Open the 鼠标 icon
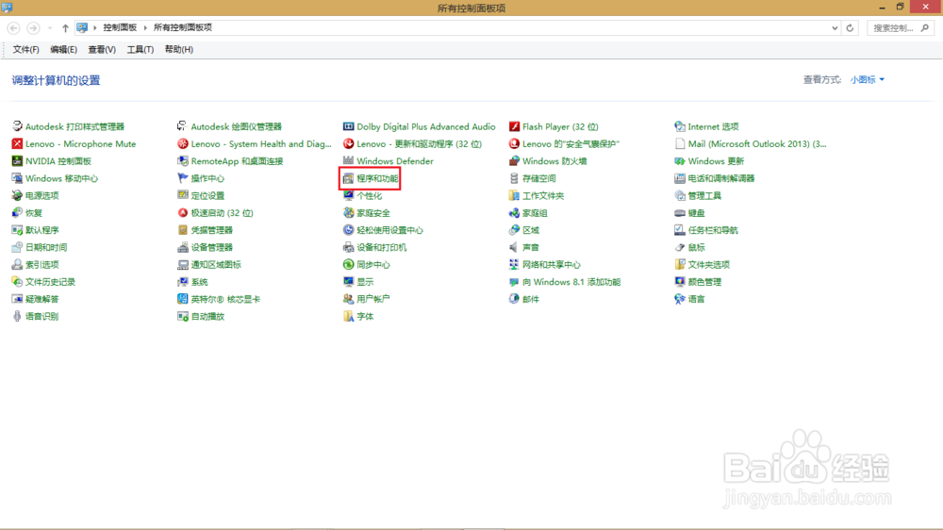Screen dimensions: 943x530 (x=680, y=247)
